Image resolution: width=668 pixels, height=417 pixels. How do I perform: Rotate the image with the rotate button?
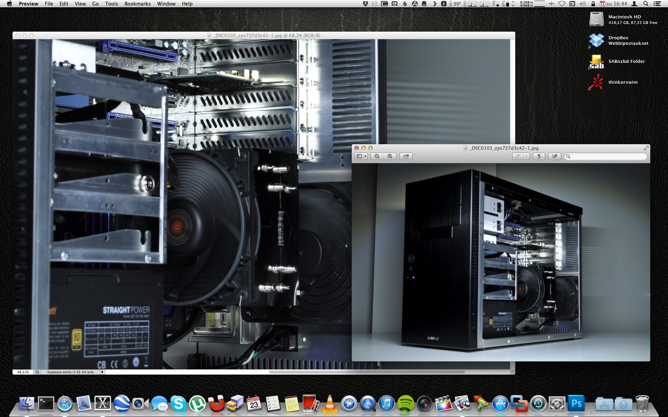point(539,156)
